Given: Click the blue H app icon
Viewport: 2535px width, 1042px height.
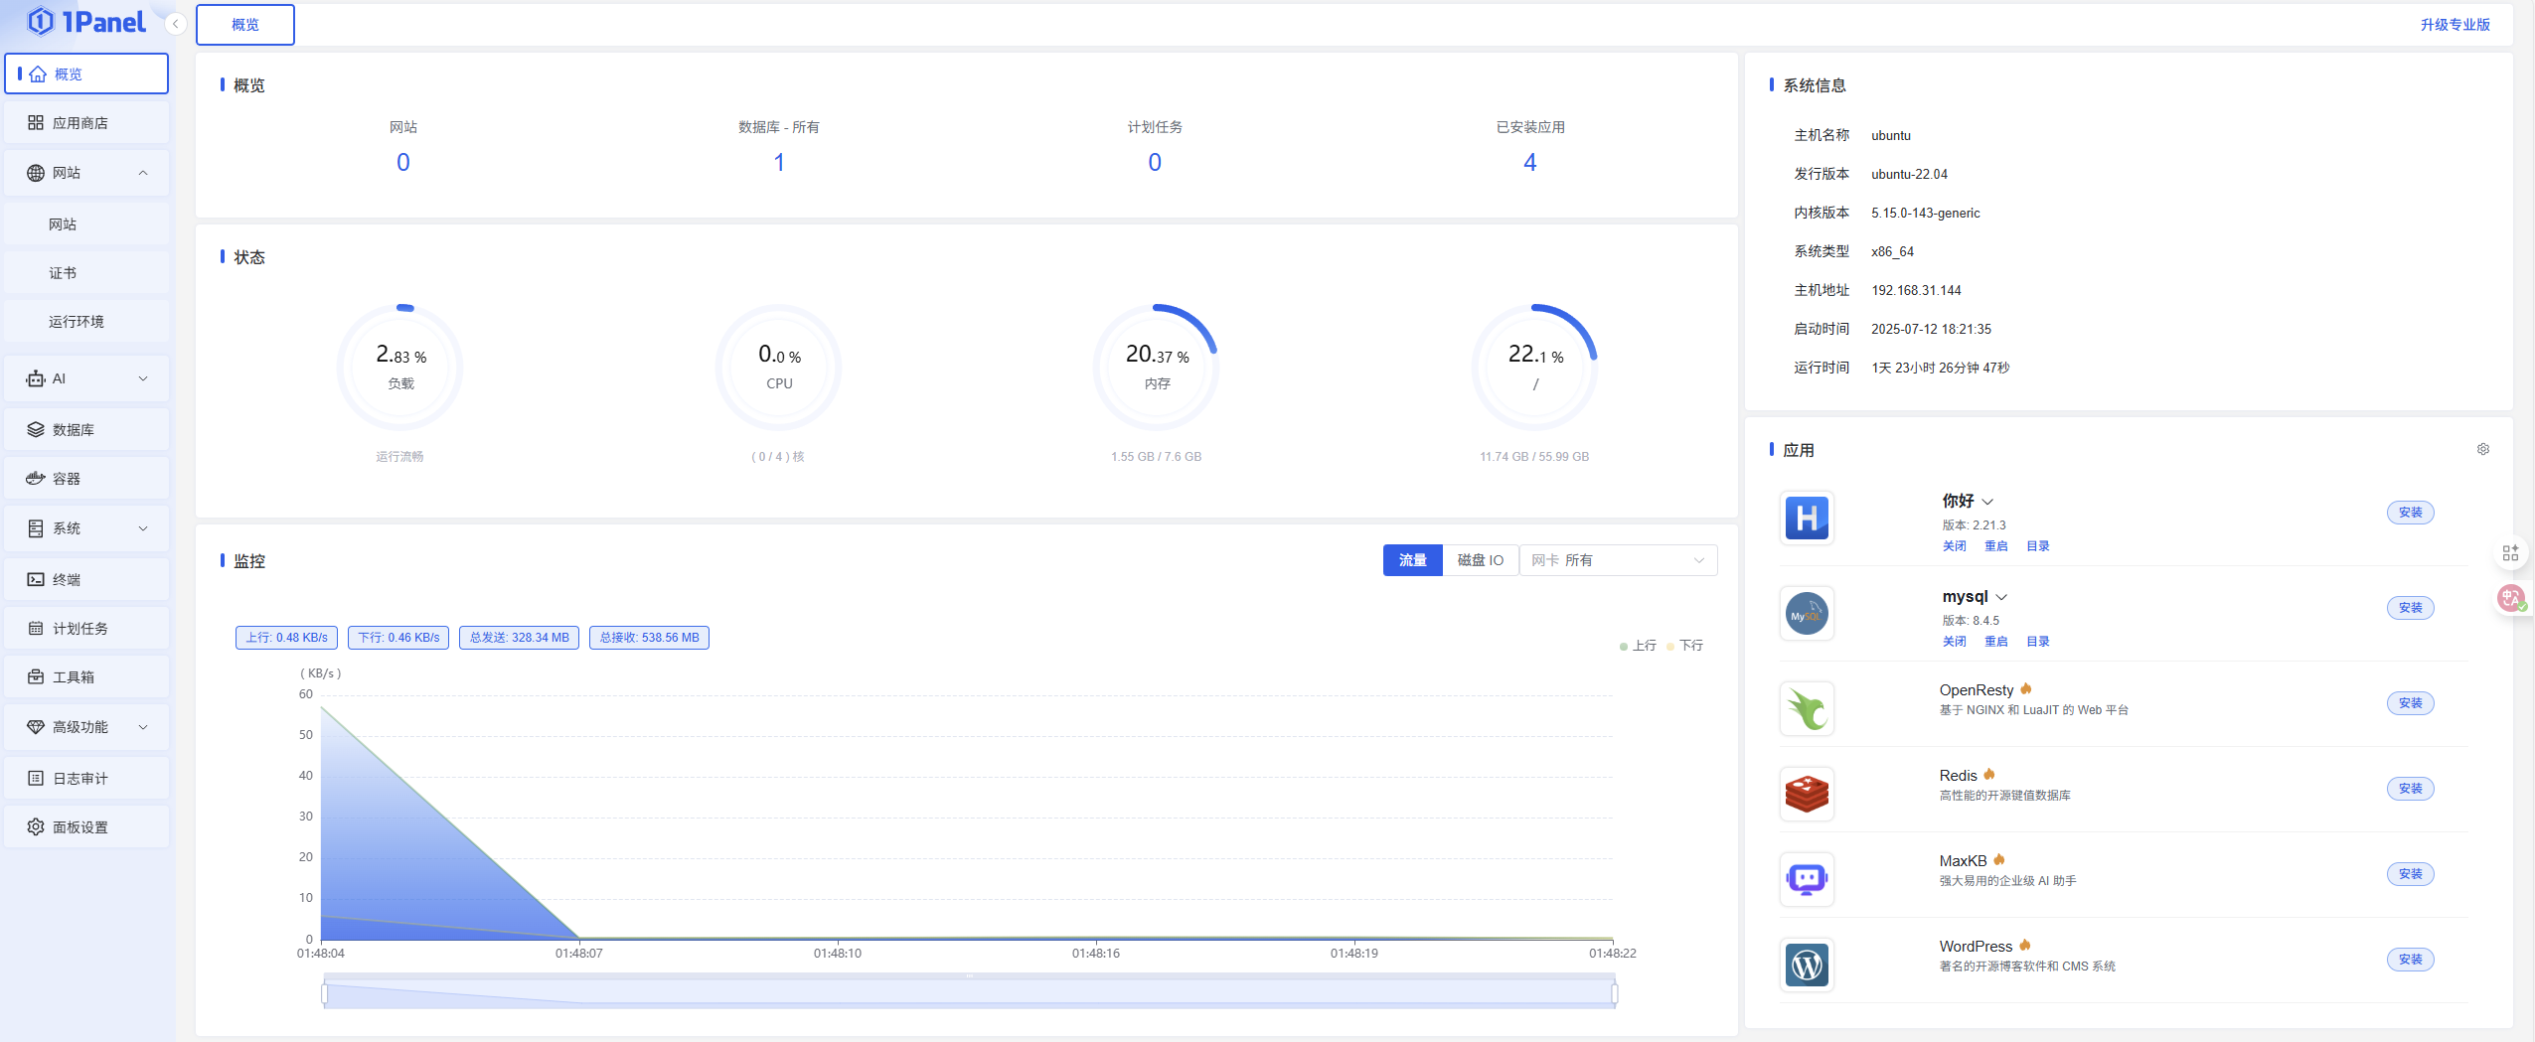Looking at the screenshot, I should click(x=1807, y=518).
